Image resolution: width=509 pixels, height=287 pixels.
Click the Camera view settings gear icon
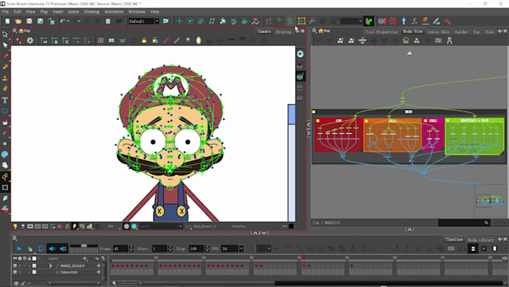pos(30,40)
